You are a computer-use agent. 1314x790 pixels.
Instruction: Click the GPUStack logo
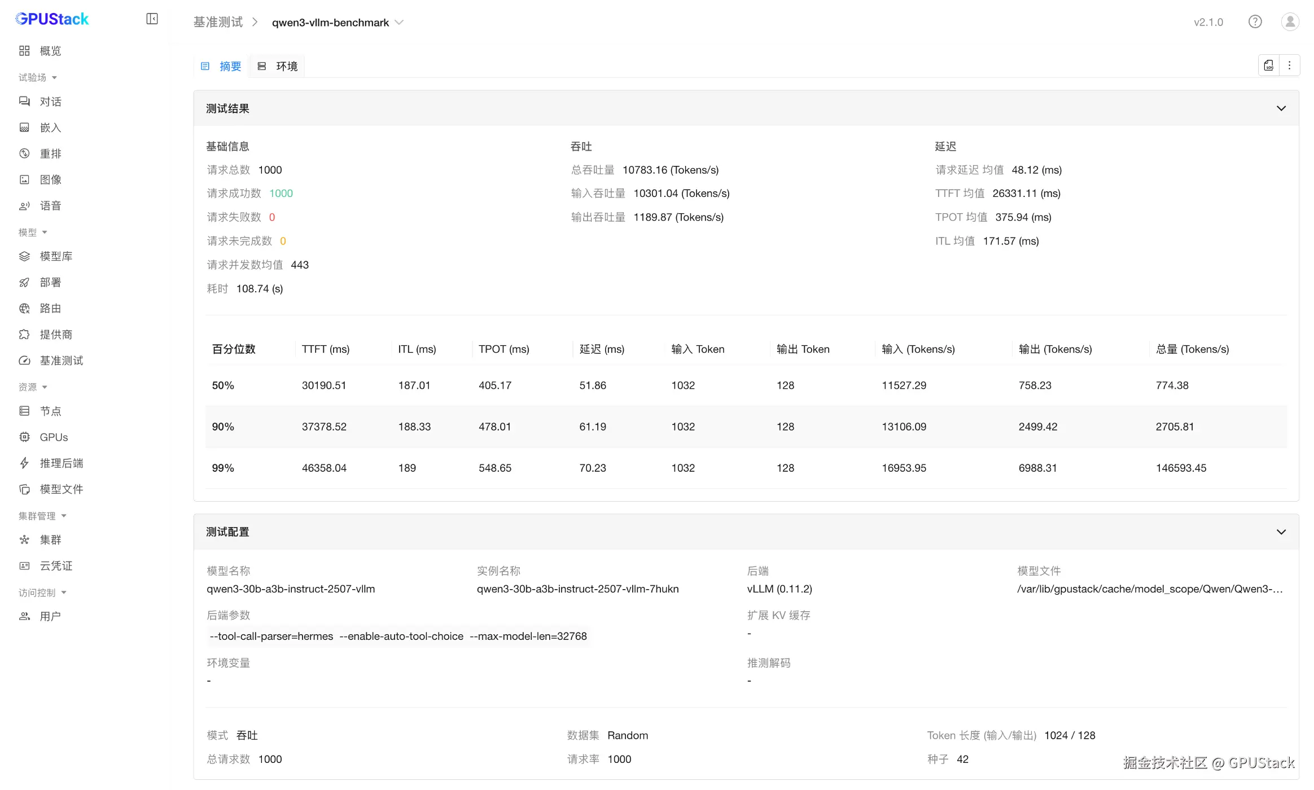tap(52, 19)
